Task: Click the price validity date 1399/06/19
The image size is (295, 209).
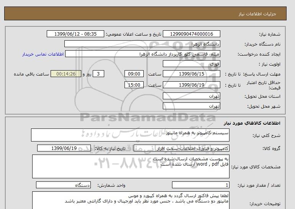Action: tap(191, 85)
